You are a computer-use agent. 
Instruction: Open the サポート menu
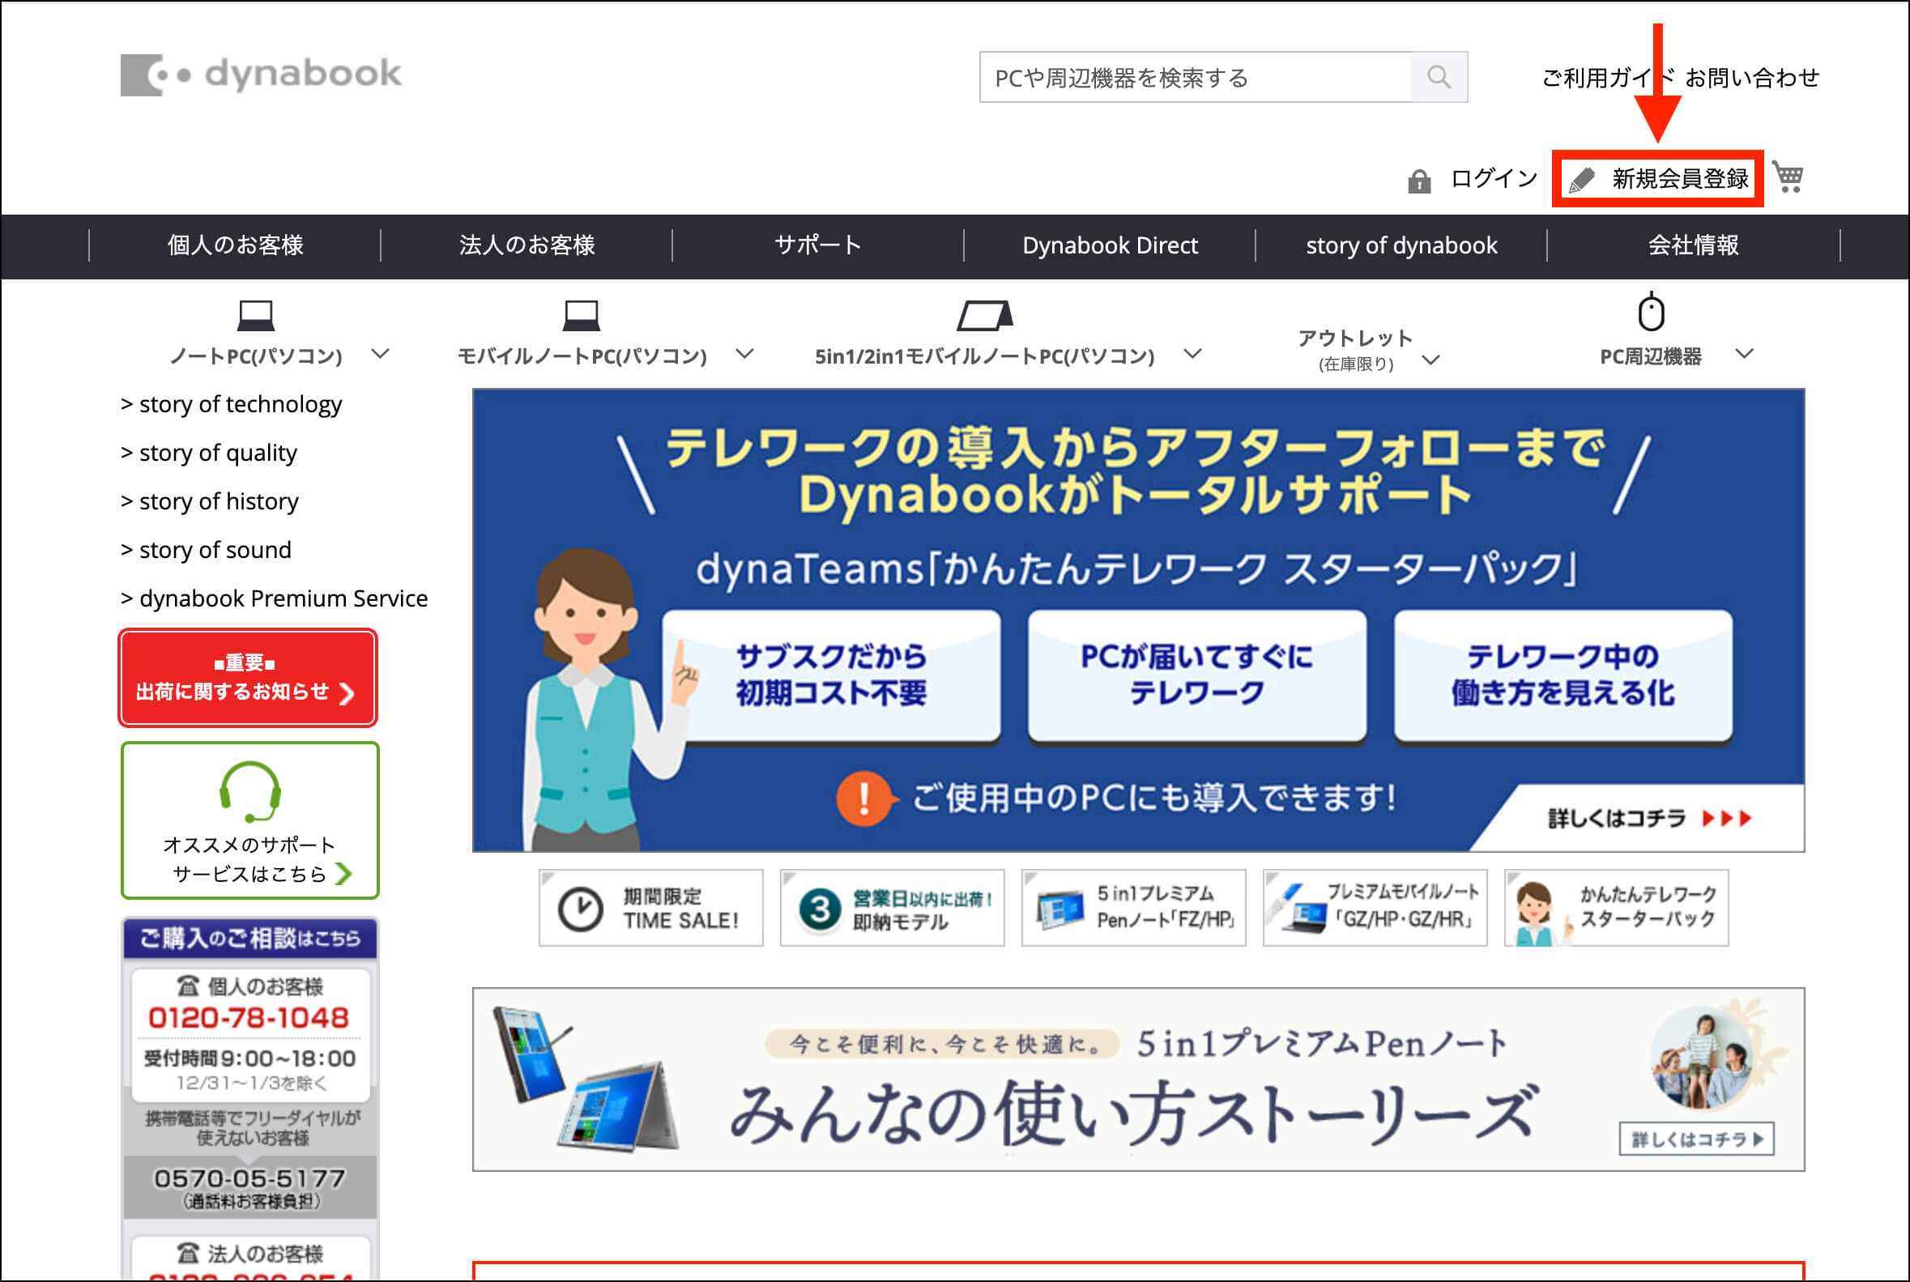click(x=817, y=245)
